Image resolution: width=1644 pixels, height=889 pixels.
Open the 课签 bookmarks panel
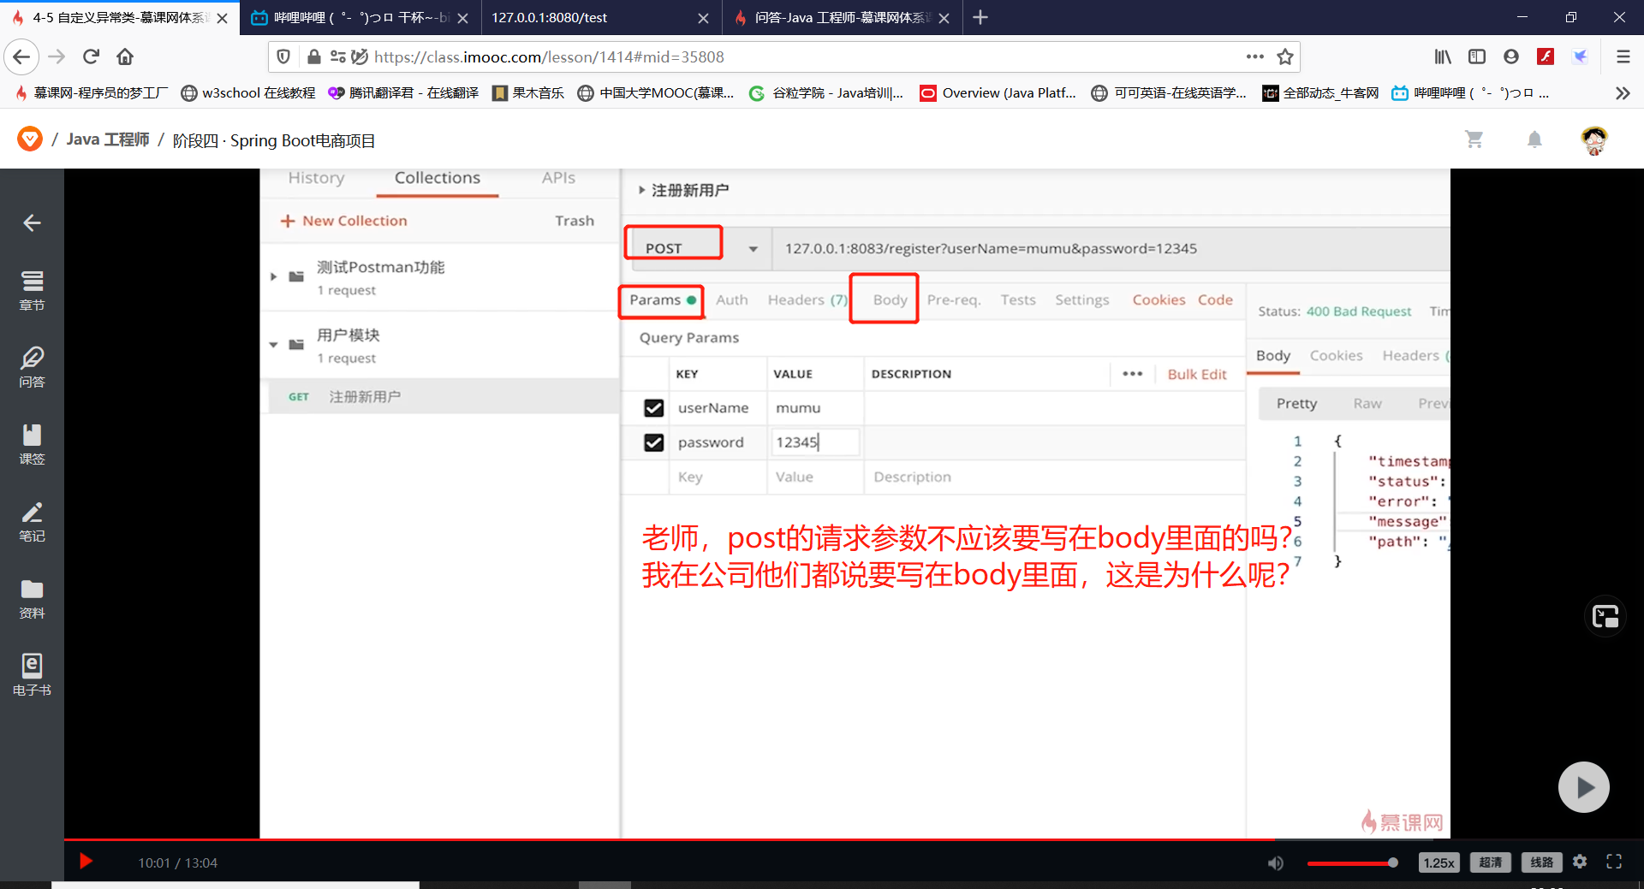32,444
